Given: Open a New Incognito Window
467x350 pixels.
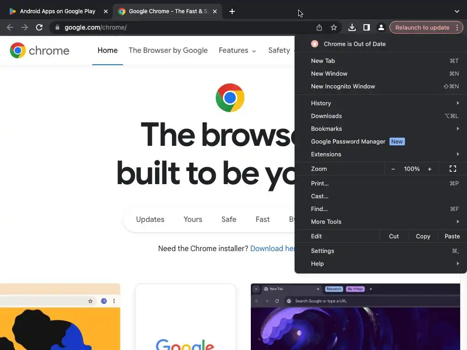Looking at the screenshot, I should [x=381, y=86].
